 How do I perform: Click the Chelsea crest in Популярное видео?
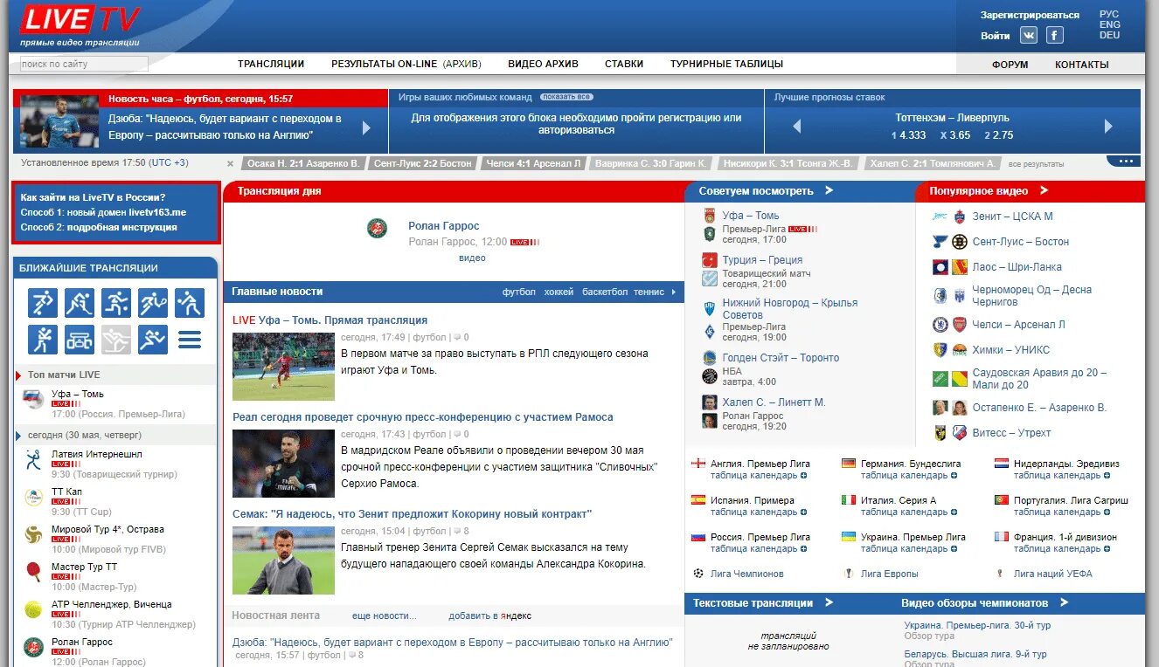(x=940, y=325)
